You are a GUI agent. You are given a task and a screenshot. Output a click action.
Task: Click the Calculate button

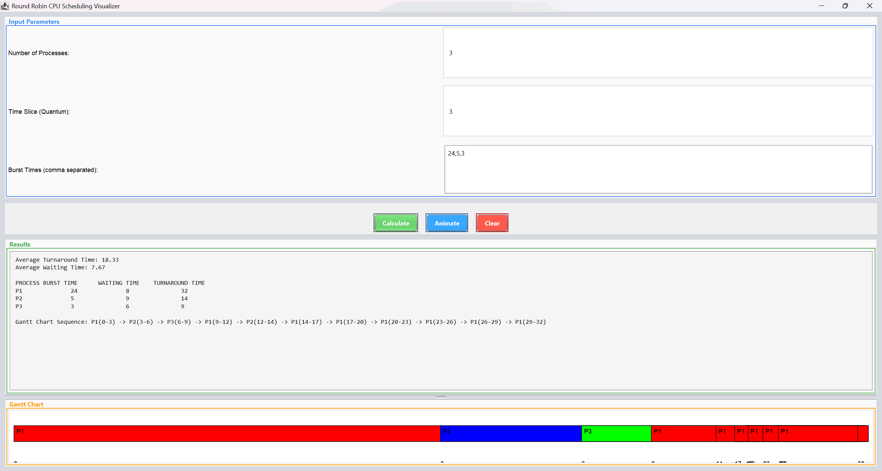pos(395,223)
